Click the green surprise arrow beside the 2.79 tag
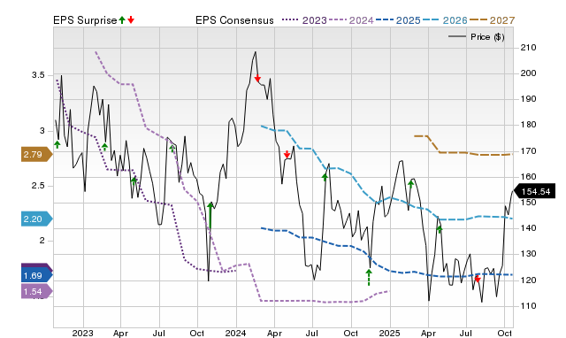Screen dimensions: 566x338 57,145
